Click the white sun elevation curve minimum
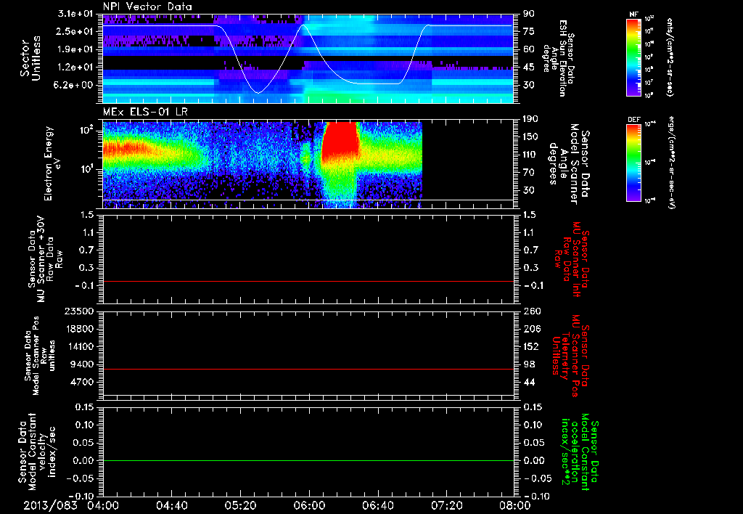743x514 pixels. 258,92
